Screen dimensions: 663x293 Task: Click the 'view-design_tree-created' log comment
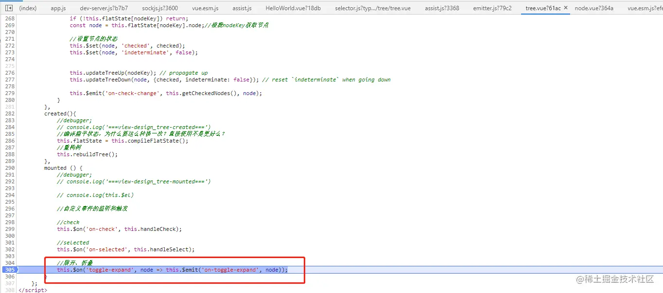(x=134, y=127)
